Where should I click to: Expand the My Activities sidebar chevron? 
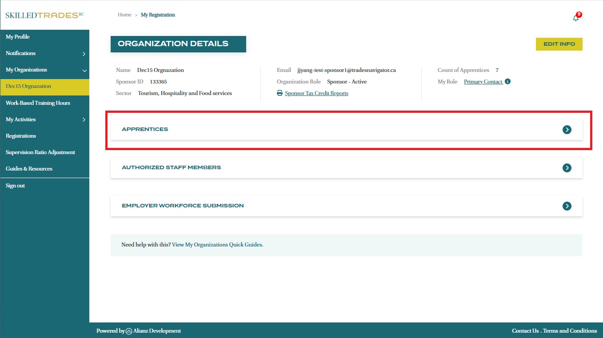[84, 119]
